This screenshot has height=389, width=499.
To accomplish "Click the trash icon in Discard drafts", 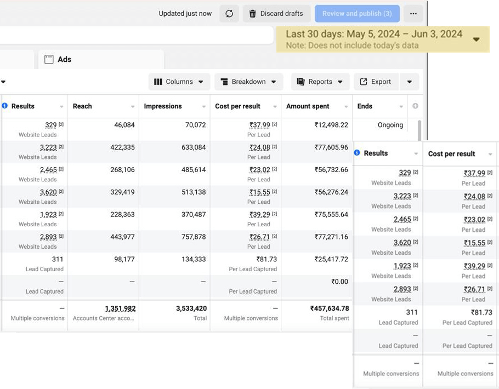I will click(x=252, y=14).
